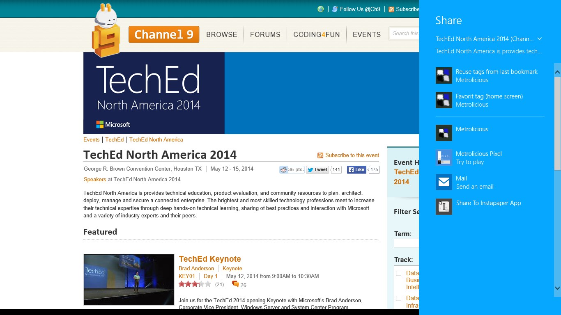Click the site Search field

pyautogui.click(x=404, y=34)
